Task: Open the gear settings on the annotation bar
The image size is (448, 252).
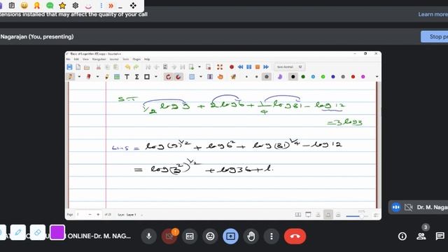Action: tap(76, 6)
